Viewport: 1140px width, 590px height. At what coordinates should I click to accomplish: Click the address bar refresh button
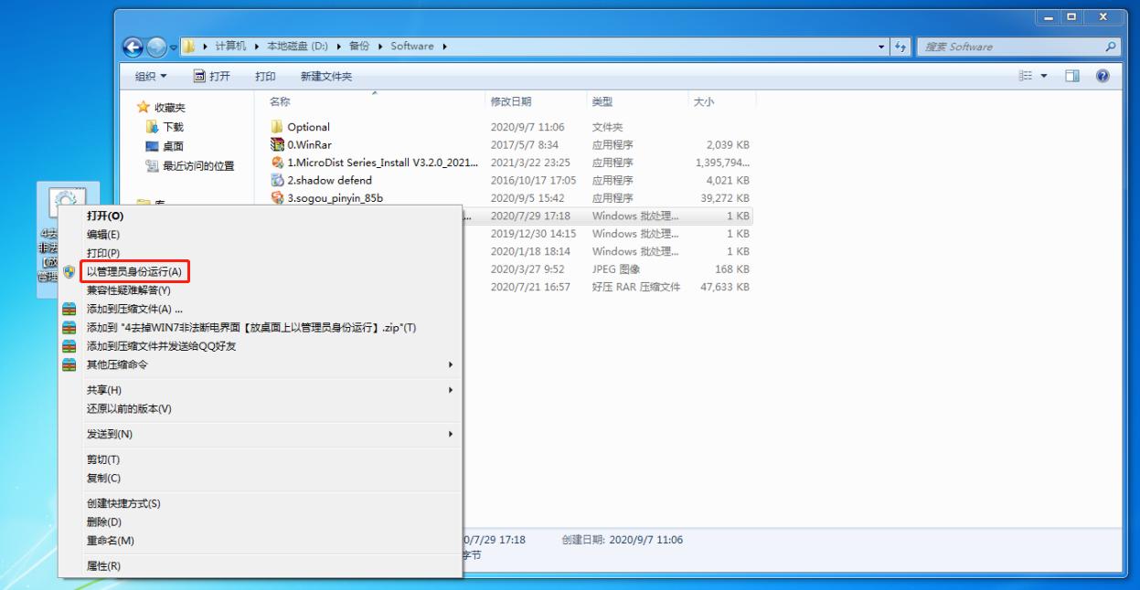click(x=899, y=47)
